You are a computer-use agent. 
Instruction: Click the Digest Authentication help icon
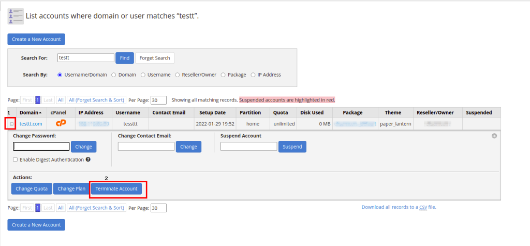[x=89, y=160]
